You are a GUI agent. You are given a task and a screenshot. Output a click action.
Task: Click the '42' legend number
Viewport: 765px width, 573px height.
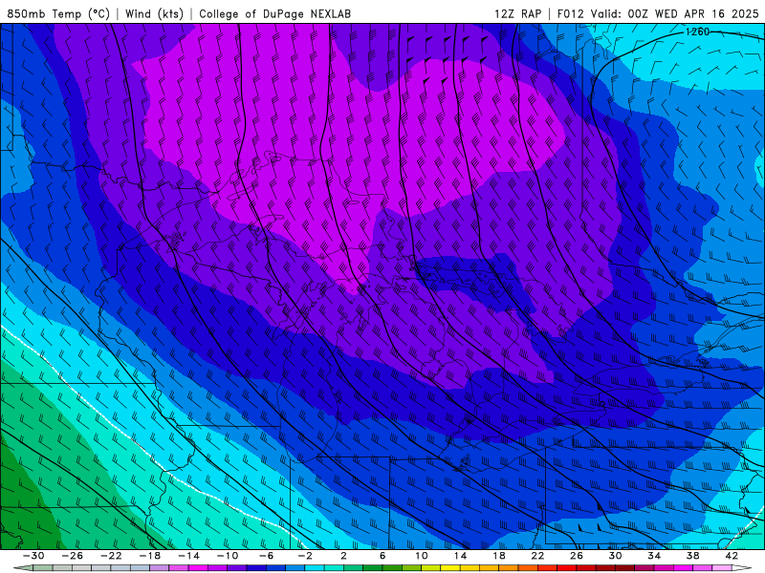point(732,556)
